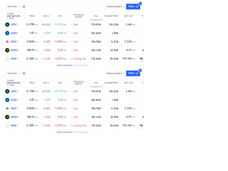Click TradingView logo badge in bottom screener
Image resolution: width=228 pixels, height=171 pixels.
[141, 125]
